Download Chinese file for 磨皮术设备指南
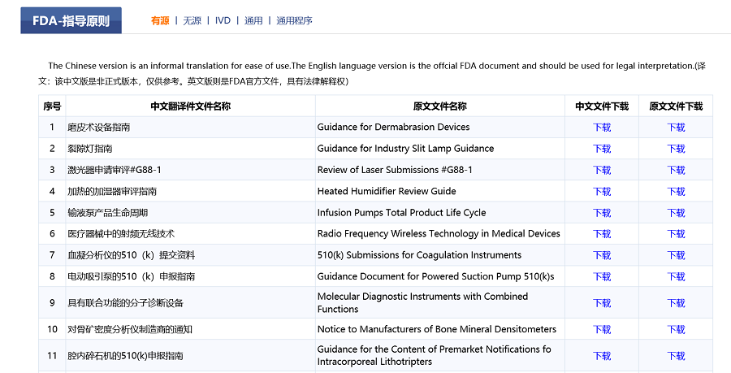The image size is (731, 373). coord(602,128)
